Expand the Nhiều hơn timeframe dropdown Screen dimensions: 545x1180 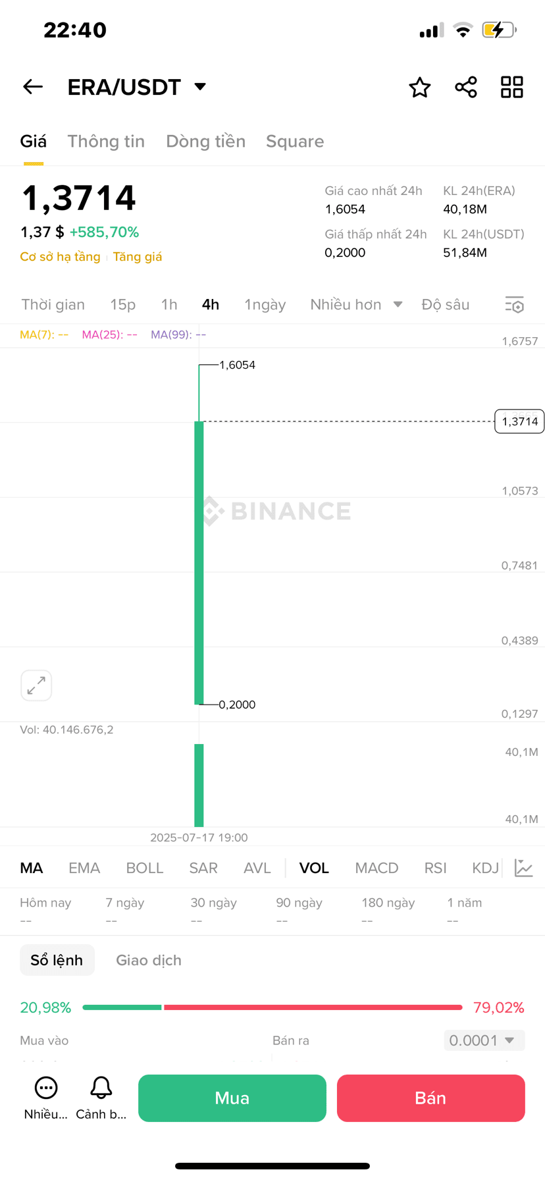coord(356,304)
